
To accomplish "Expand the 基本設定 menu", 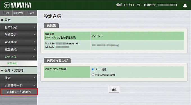I will click(19, 27).
